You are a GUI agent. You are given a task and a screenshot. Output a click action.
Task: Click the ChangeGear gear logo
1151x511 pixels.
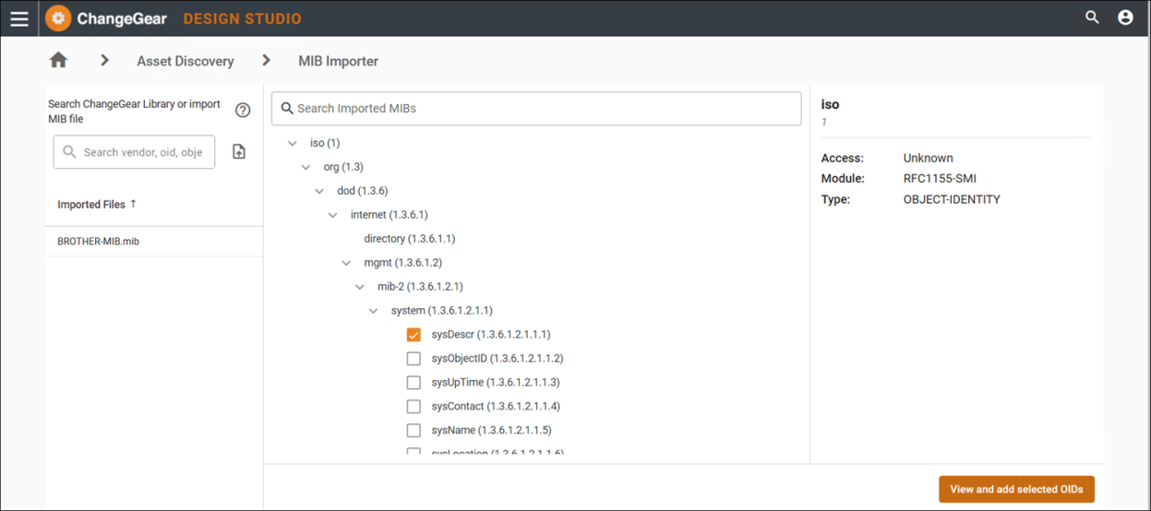58,18
